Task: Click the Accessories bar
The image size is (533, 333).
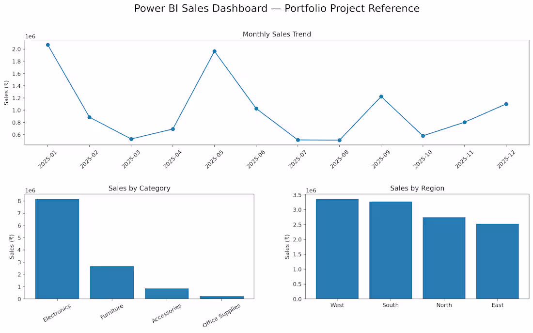Action: click(x=167, y=294)
